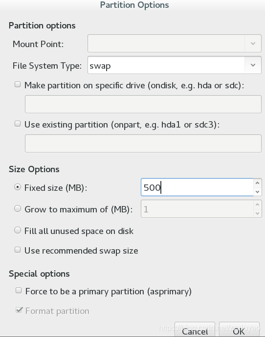
Task: Open the Mount Point dropdown arrow
Action: tap(253, 44)
